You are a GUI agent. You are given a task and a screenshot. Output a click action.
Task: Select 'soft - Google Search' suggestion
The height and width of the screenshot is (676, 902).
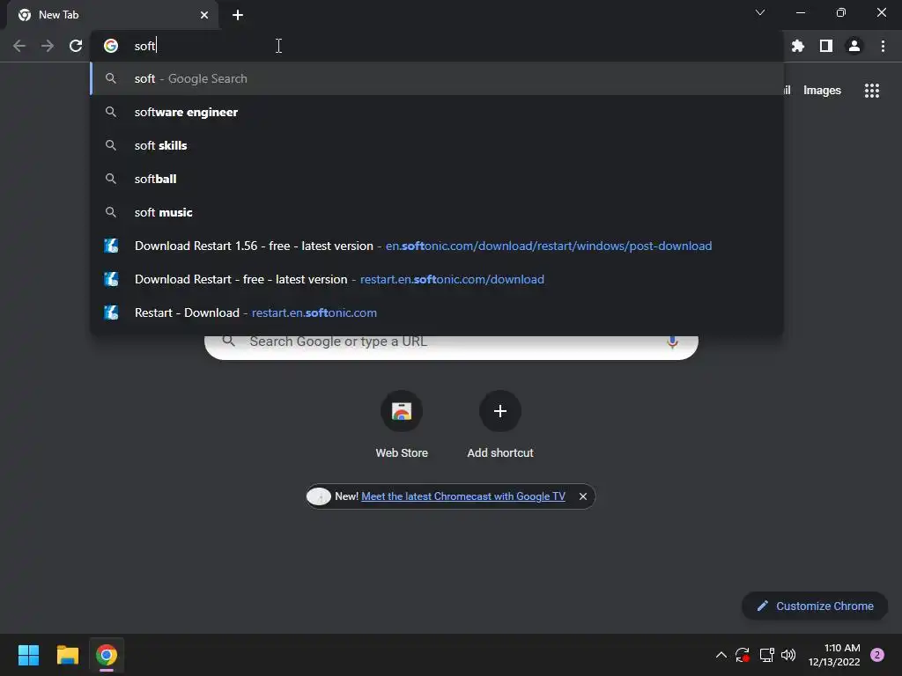(x=437, y=78)
